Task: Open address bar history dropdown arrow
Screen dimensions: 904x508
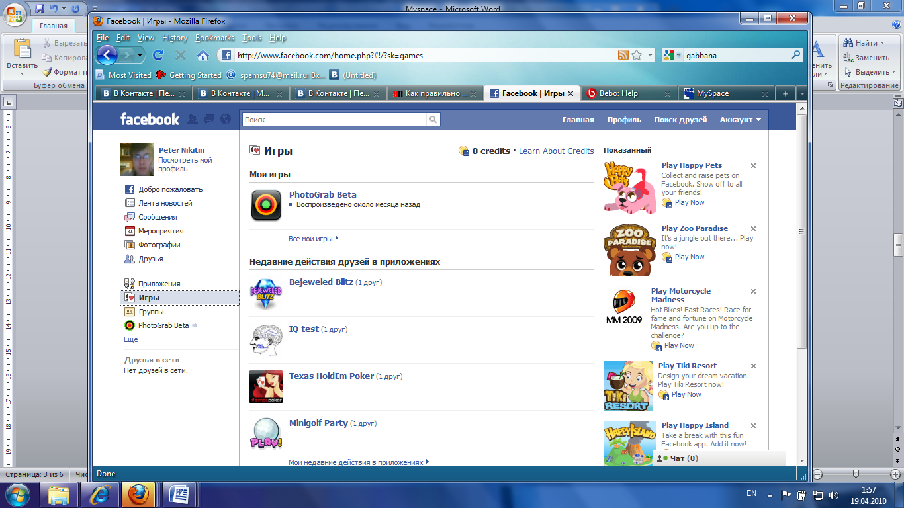Action: (650, 56)
